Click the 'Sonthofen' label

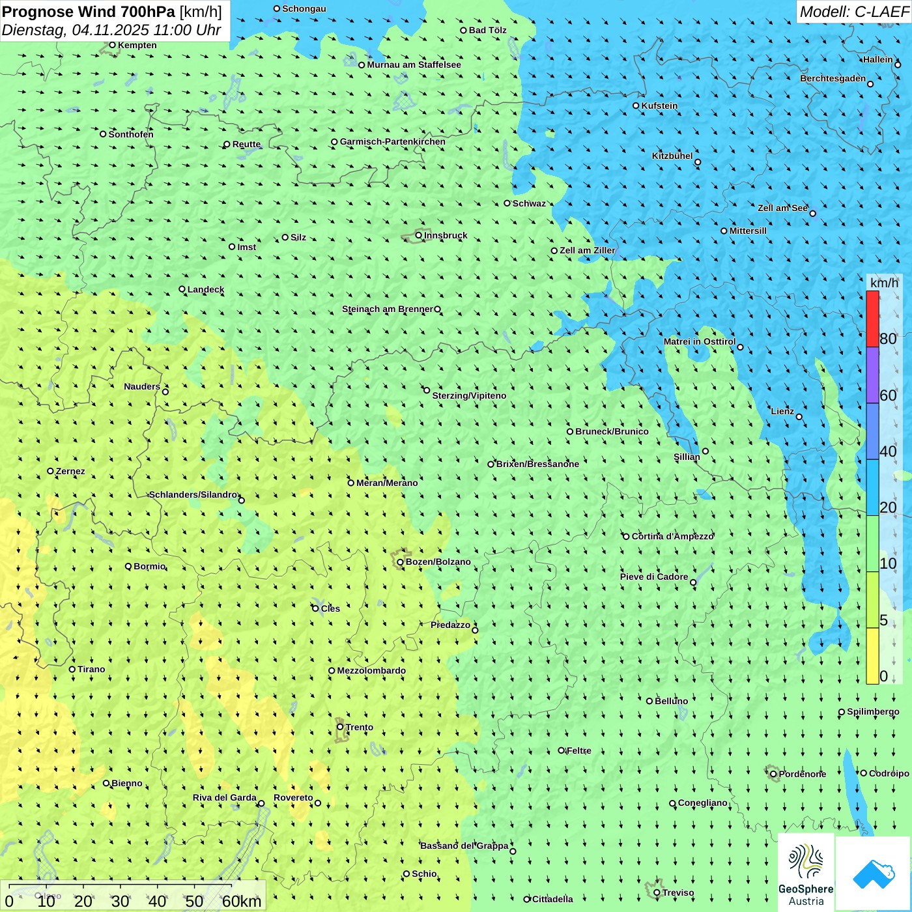pyautogui.click(x=131, y=134)
